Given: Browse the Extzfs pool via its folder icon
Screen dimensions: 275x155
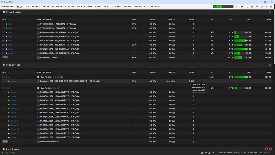Looking at the screenshot, I should pyautogui.click(x=3, y=88).
